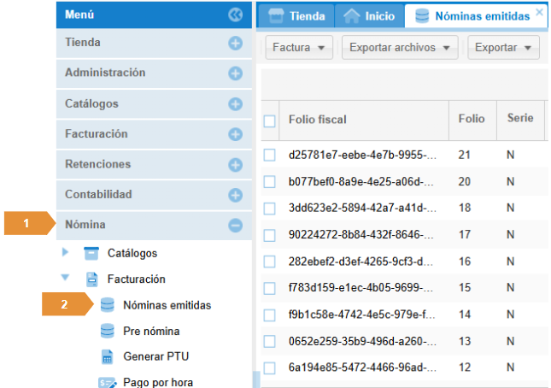The image size is (551, 388).
Task: Click the Pago por hora icon
Action: point(107,381)
